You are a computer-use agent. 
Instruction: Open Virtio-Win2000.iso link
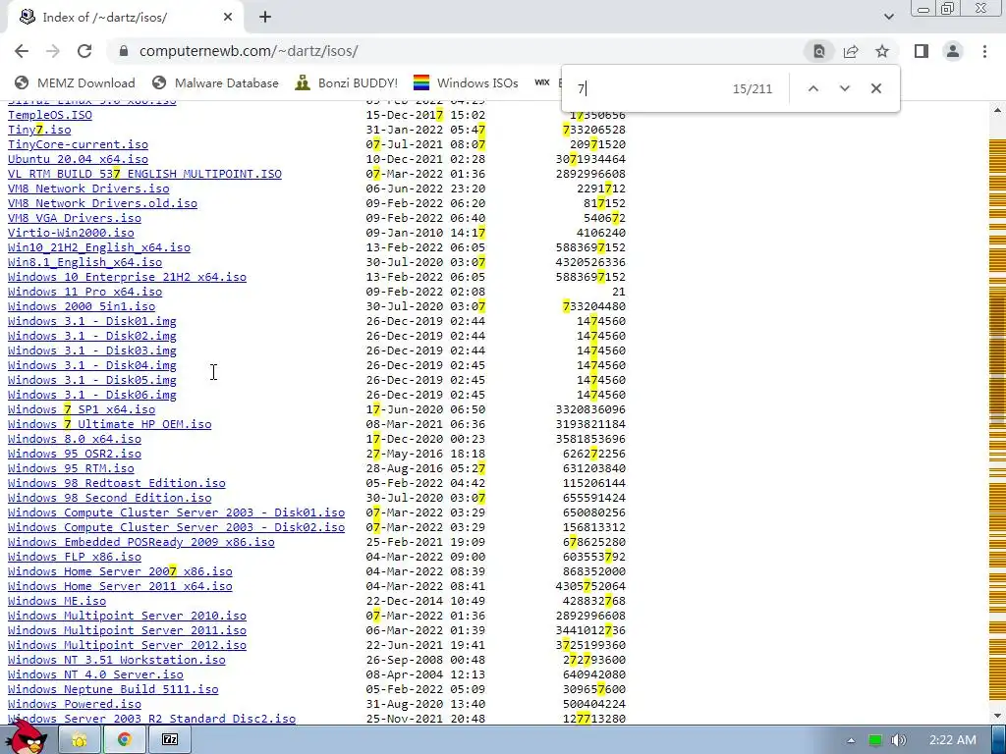71,234
